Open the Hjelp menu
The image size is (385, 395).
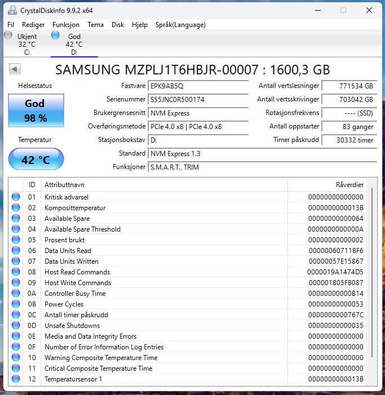pos(140,25)
